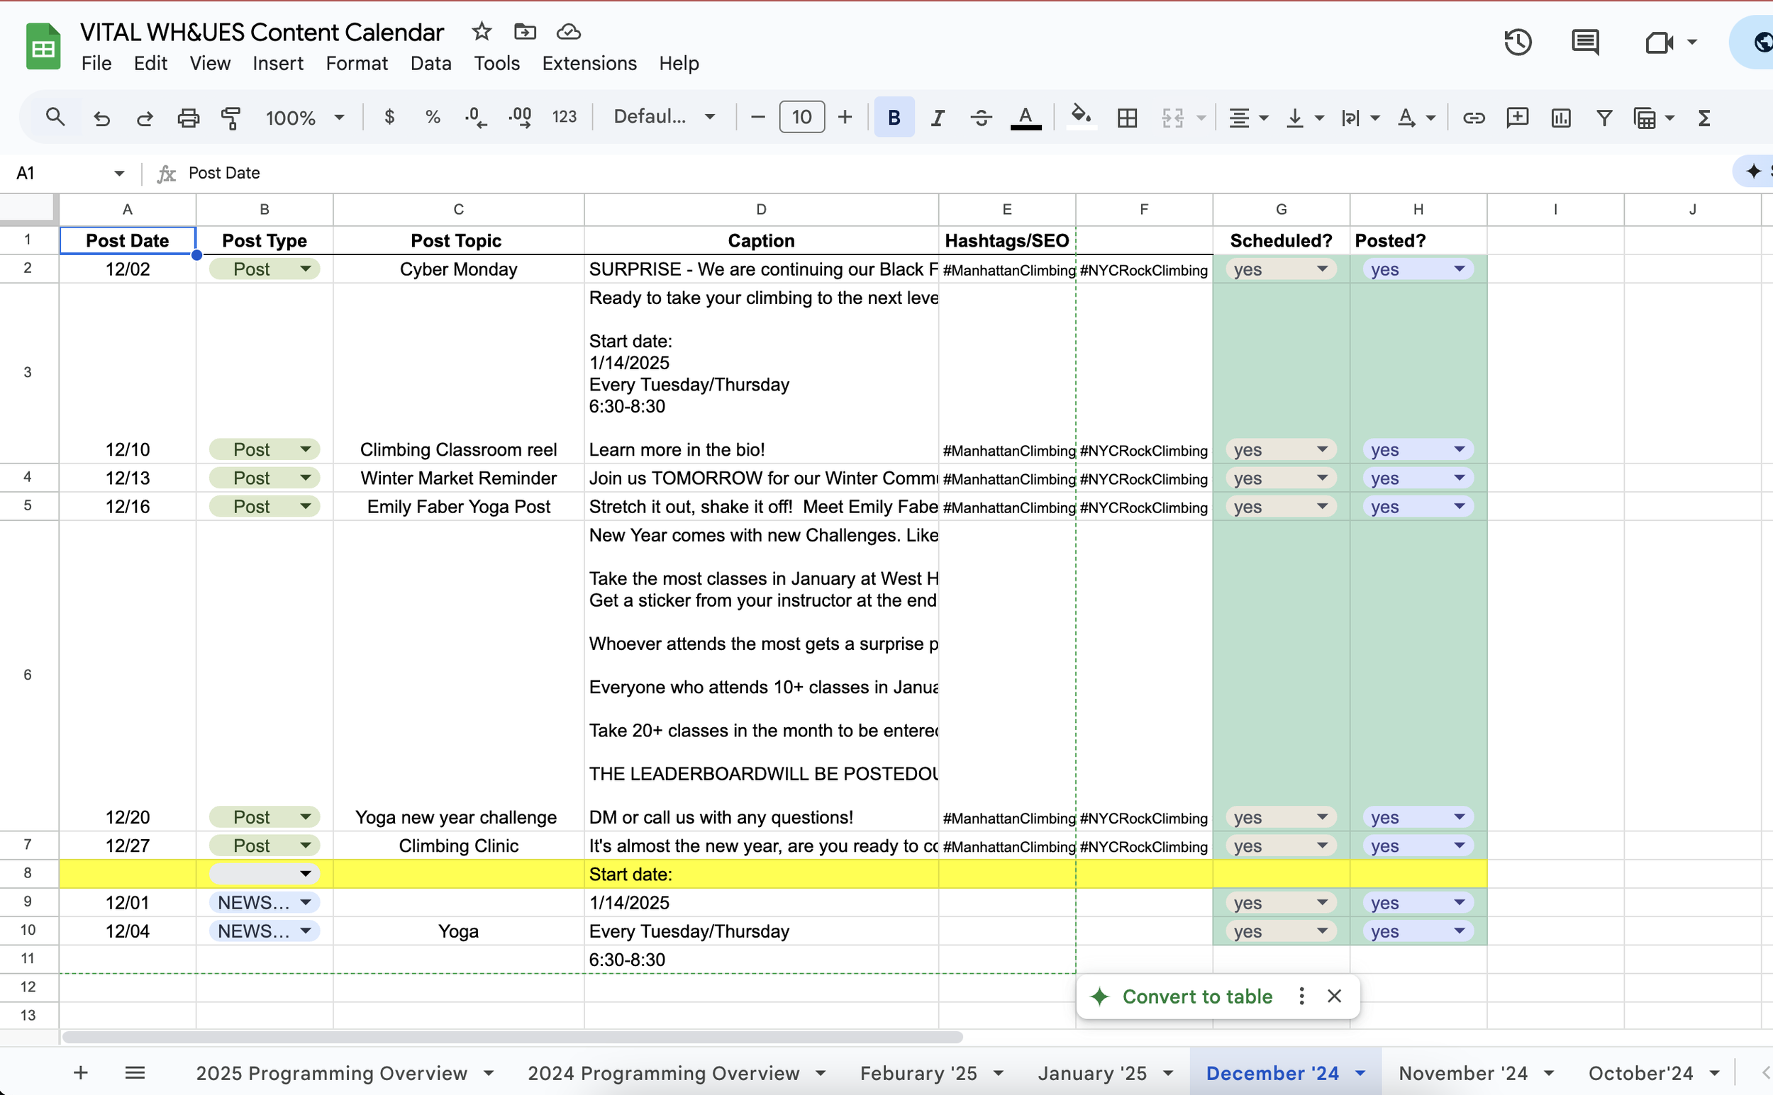Star the document title
Viewport: 1773px width, 1095px height.
(481, 32)
